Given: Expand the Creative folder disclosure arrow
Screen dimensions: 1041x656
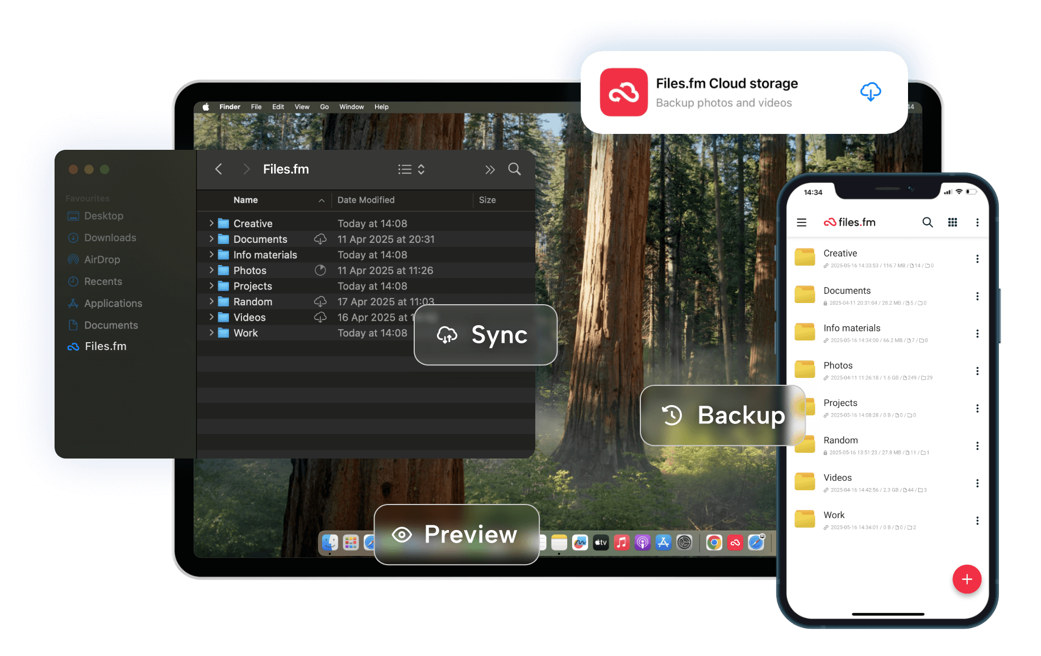Looking at the screenshot, I should [x=211, y=224].
